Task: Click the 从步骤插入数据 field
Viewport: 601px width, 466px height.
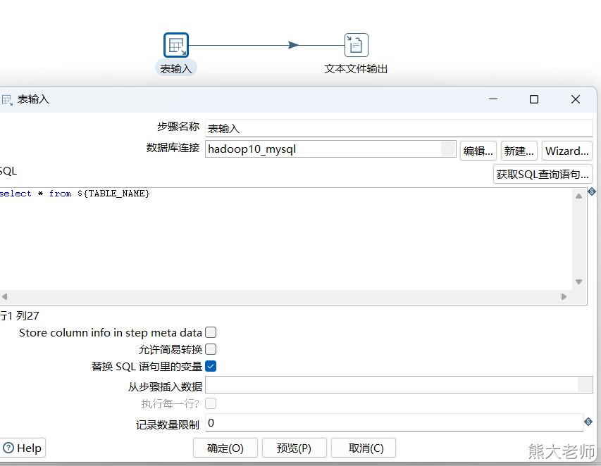Action: pyautogui.click(x=399, y=385)
